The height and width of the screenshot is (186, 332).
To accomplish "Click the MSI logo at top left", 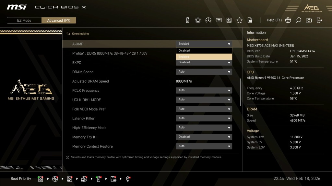I will pos(17,7).
